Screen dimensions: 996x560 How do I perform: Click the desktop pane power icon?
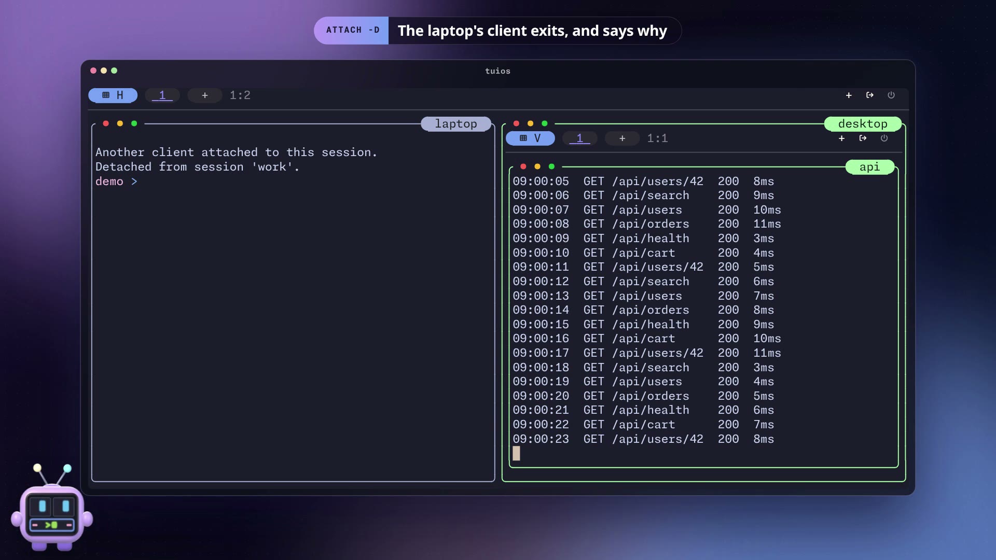[884, 138]
